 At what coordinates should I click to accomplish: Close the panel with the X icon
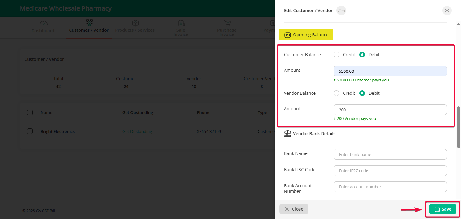[447, 11]
